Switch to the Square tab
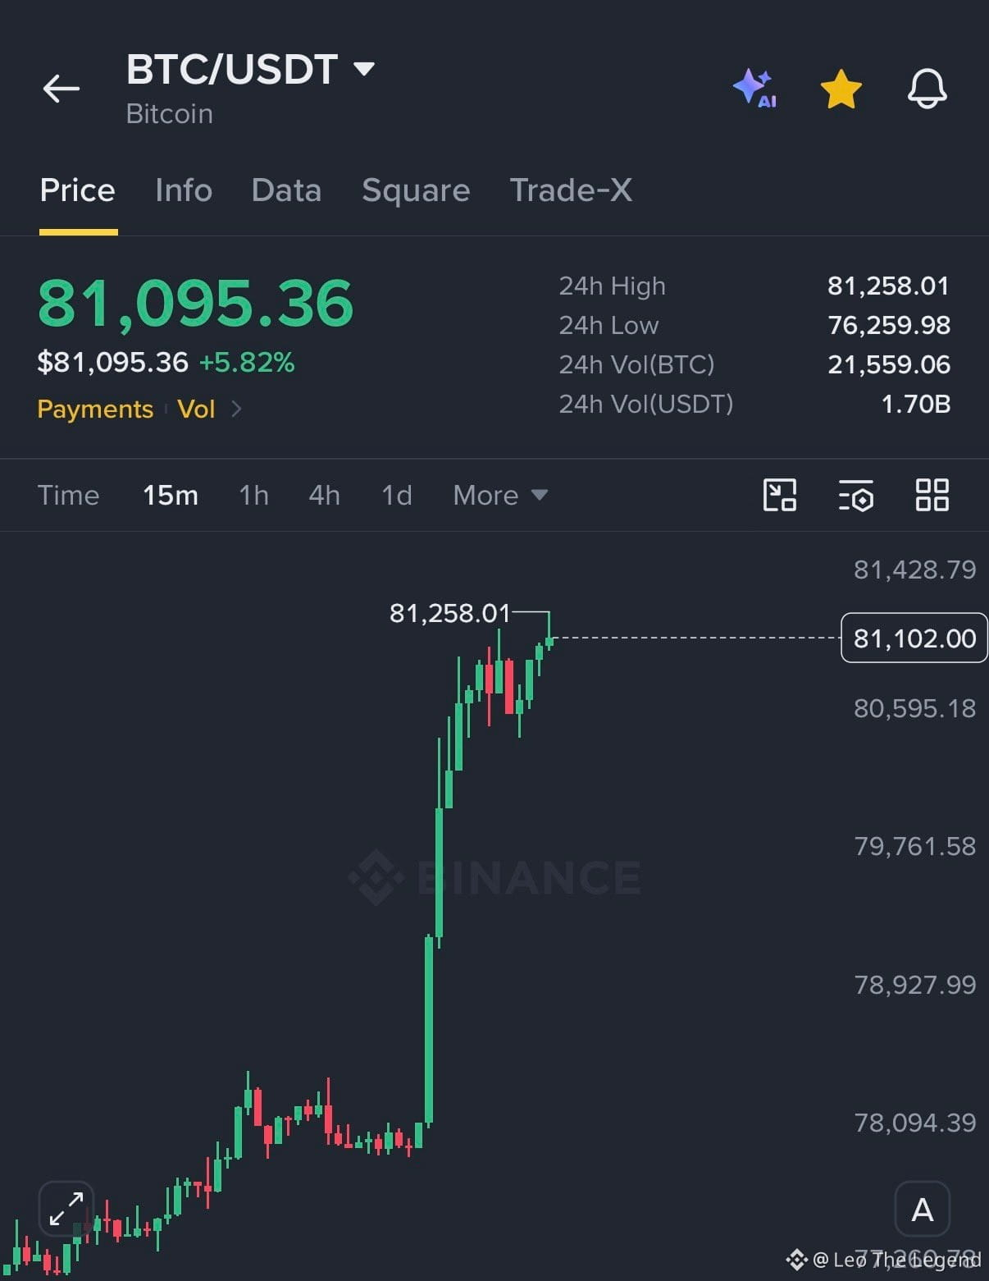 click(416, 190)
